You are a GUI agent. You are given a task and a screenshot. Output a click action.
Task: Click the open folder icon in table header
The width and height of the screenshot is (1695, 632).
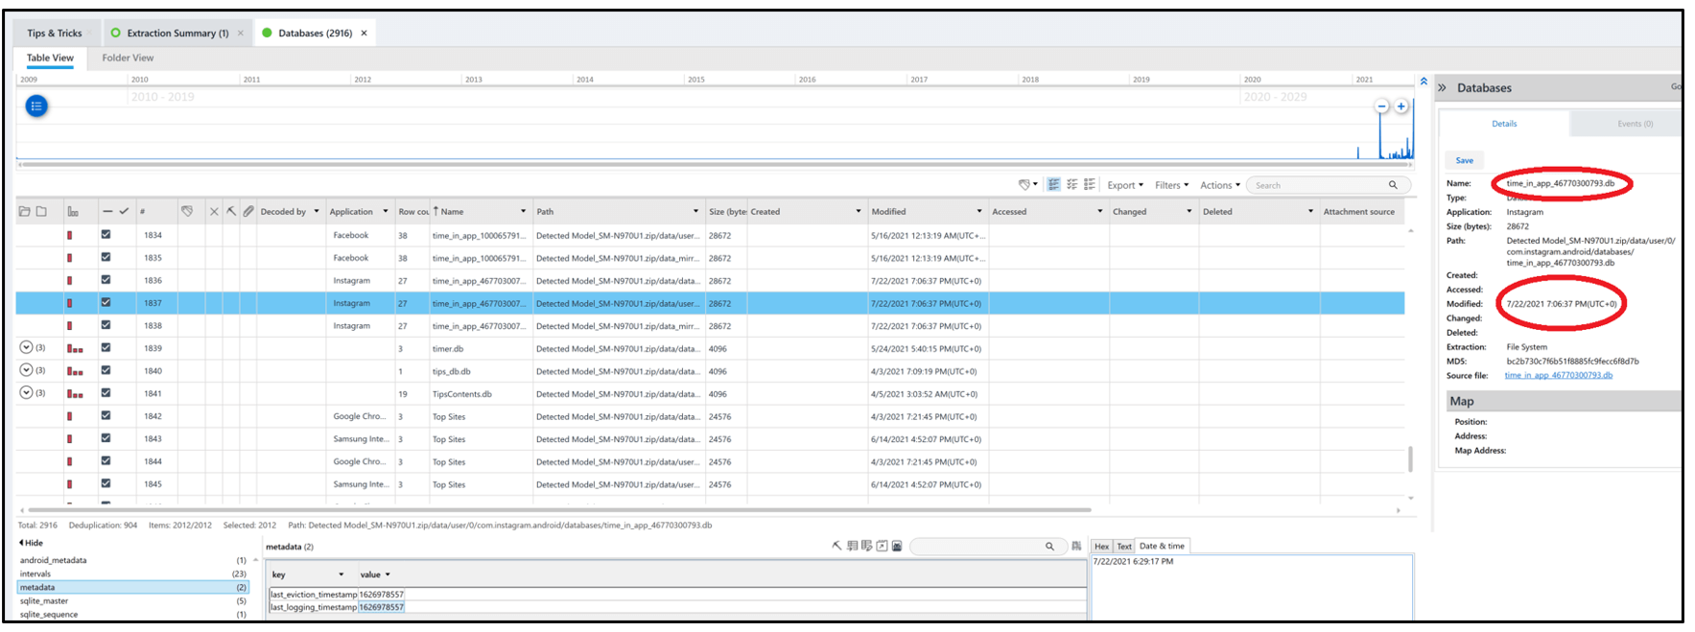(x=25, y=211)
